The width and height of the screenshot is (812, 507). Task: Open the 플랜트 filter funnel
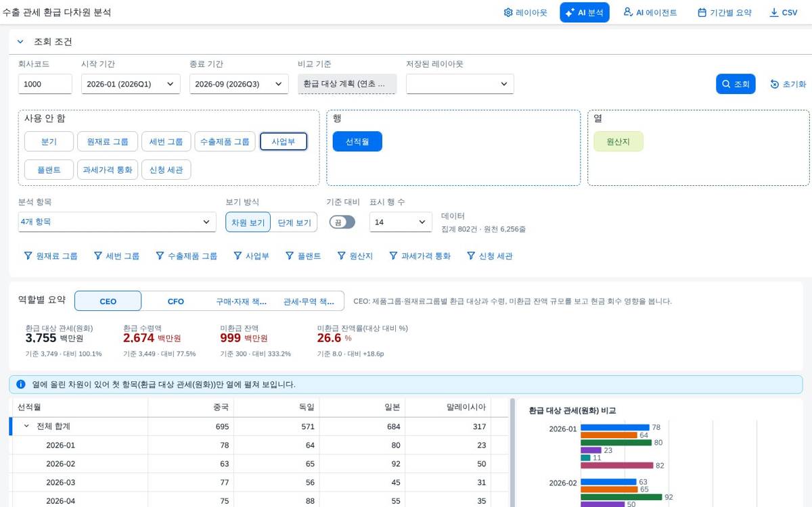point(290,256)
